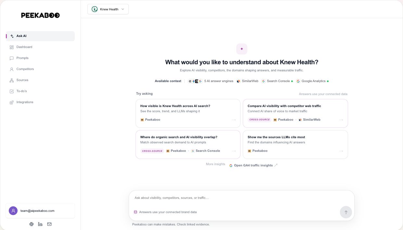The width and height of the screenshot is (403, 230).
Task: Click the Peekaboo logo in sidebar
Action: click(x=40, y=15)
